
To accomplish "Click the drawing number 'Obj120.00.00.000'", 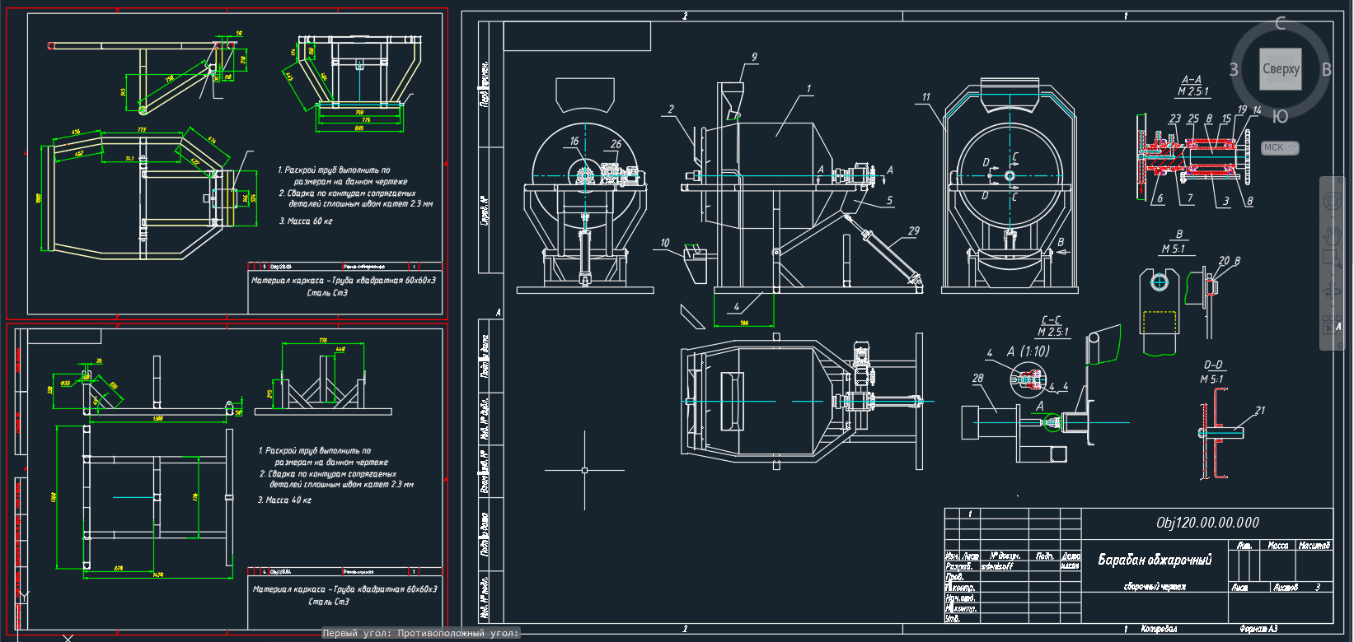I will [1207, 522].
